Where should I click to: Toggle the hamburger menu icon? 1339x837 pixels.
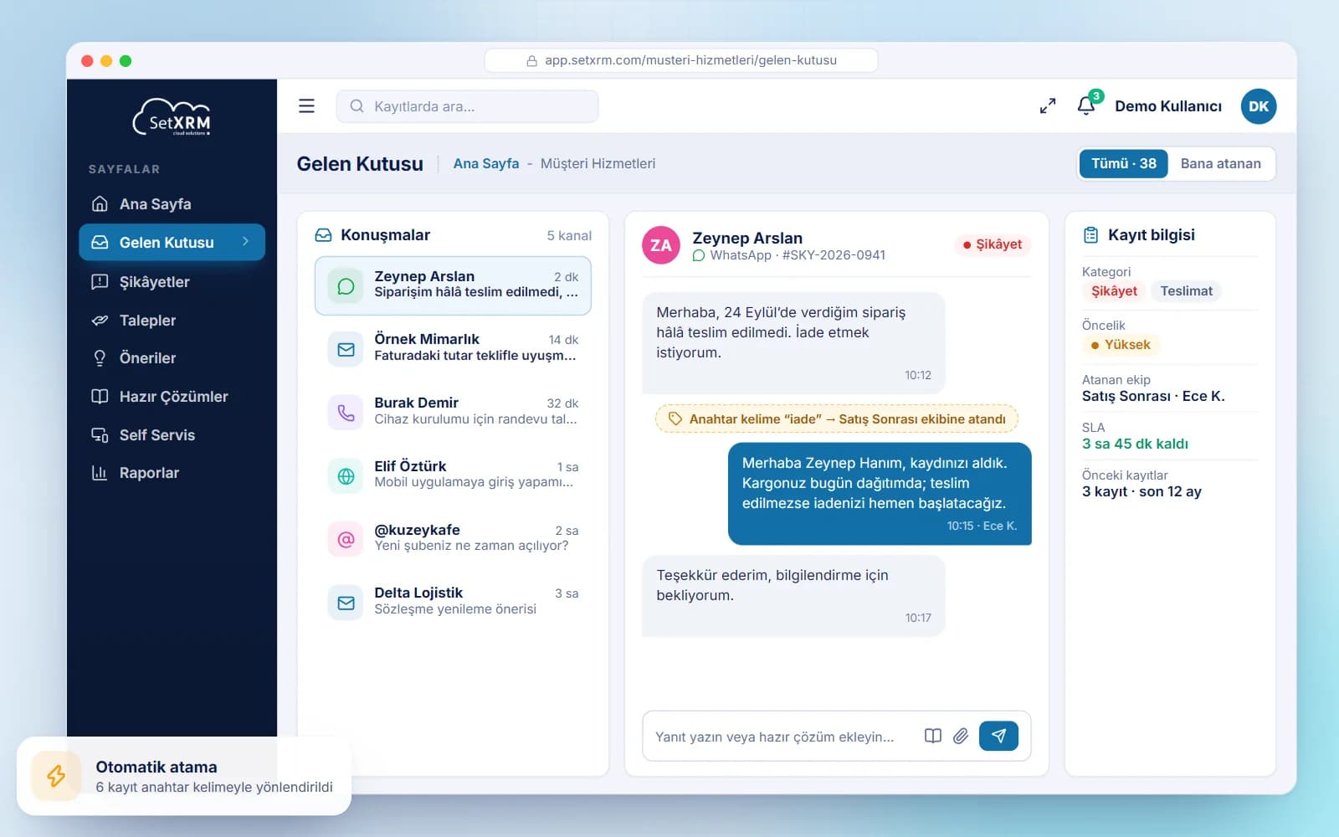pyautogui.click(x=306, y=106)
